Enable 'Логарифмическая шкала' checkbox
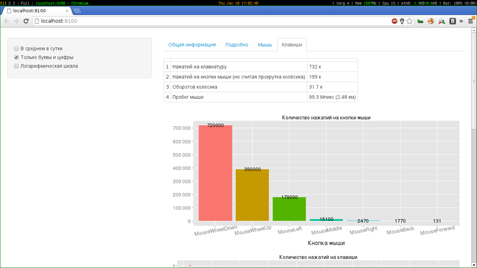Screen dimensions: 477x268 pos(17,66)
